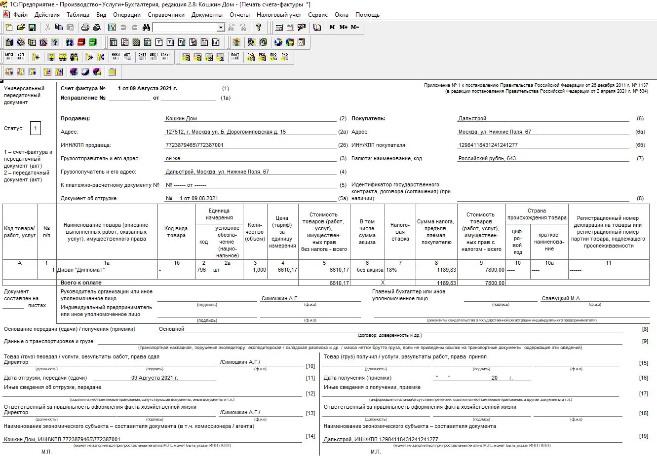Select the seller ИНН/КПП value 7723879465\772387001

pos(250,145)
